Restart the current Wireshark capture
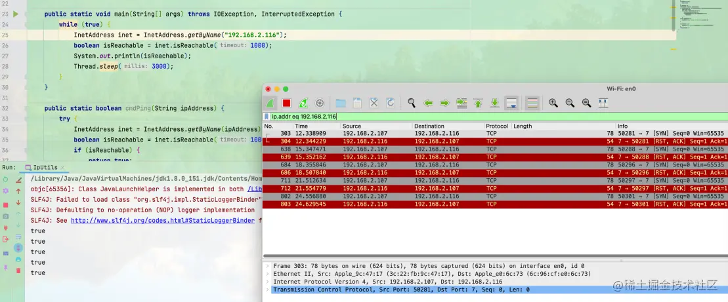This screenshot has width=728, height=302. [x=303, y=103]
